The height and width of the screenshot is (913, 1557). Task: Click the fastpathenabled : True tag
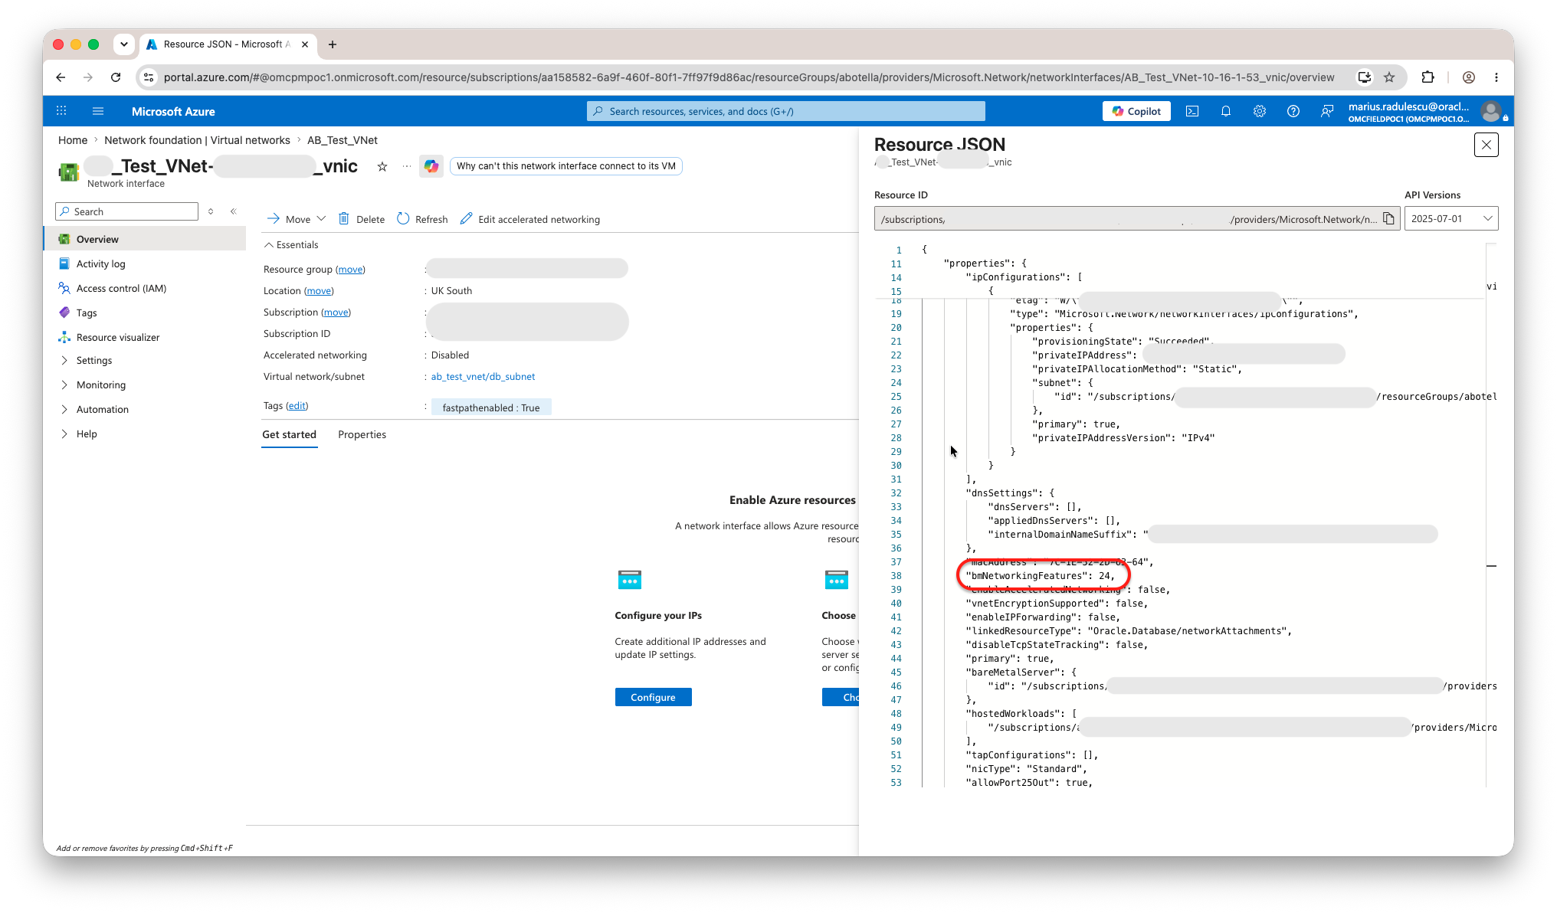[491, 407]
